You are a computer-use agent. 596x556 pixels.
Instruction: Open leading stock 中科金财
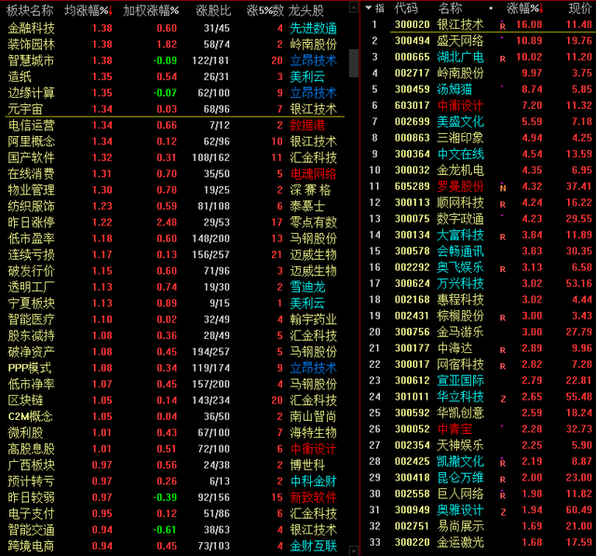pyautogui.click(x=313, y=481)
